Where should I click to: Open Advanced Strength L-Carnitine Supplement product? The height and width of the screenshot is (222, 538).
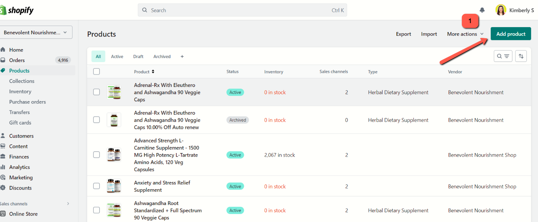[167, 155]
